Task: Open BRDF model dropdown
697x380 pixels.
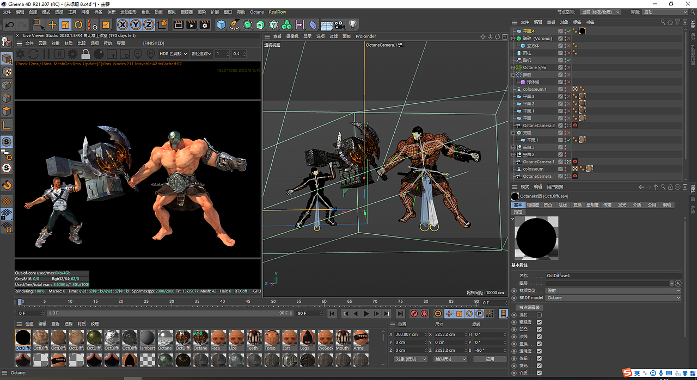Action: tap(613, 298)
